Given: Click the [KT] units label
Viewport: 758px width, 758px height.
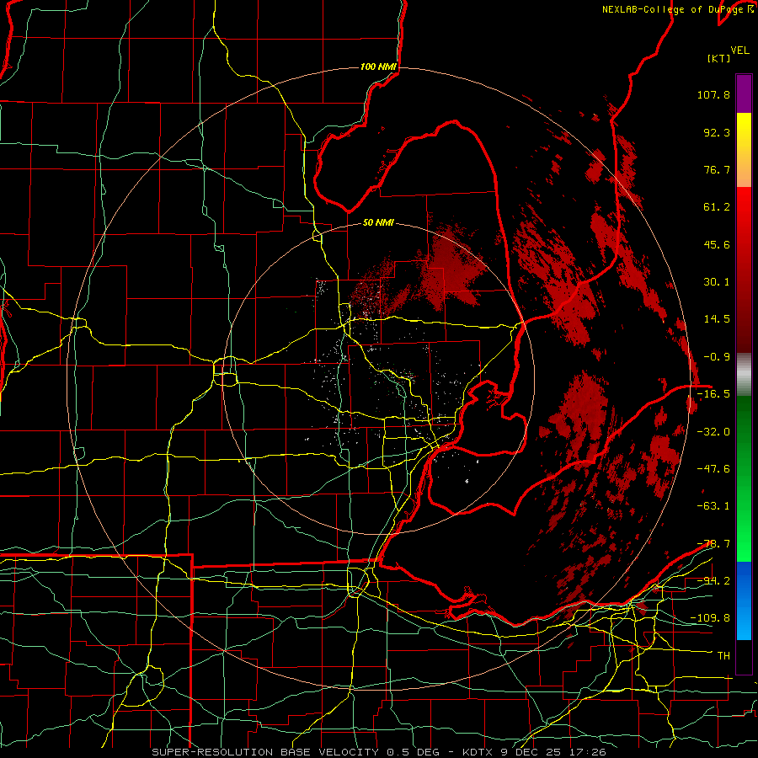Looking at the screenshot, I should tap(718, 58).
